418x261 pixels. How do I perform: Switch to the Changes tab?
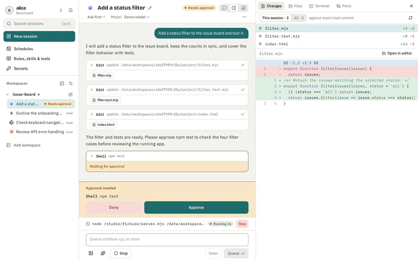(x=271, y=6)
